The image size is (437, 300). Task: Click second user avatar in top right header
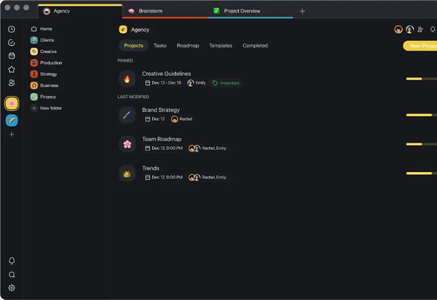coord(410,29)
